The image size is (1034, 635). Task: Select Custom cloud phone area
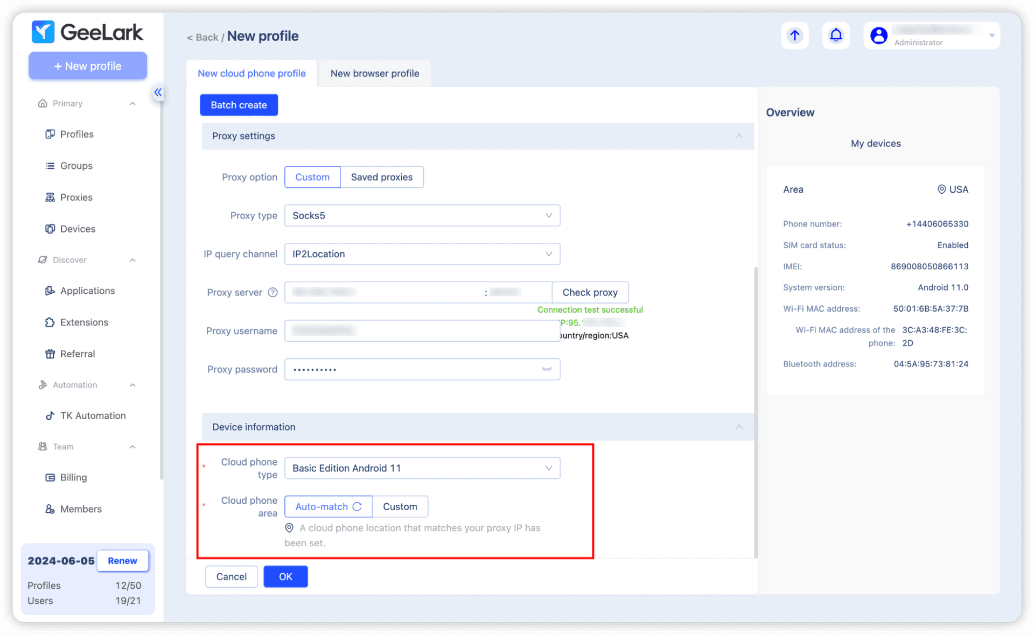tap(400, 506)
